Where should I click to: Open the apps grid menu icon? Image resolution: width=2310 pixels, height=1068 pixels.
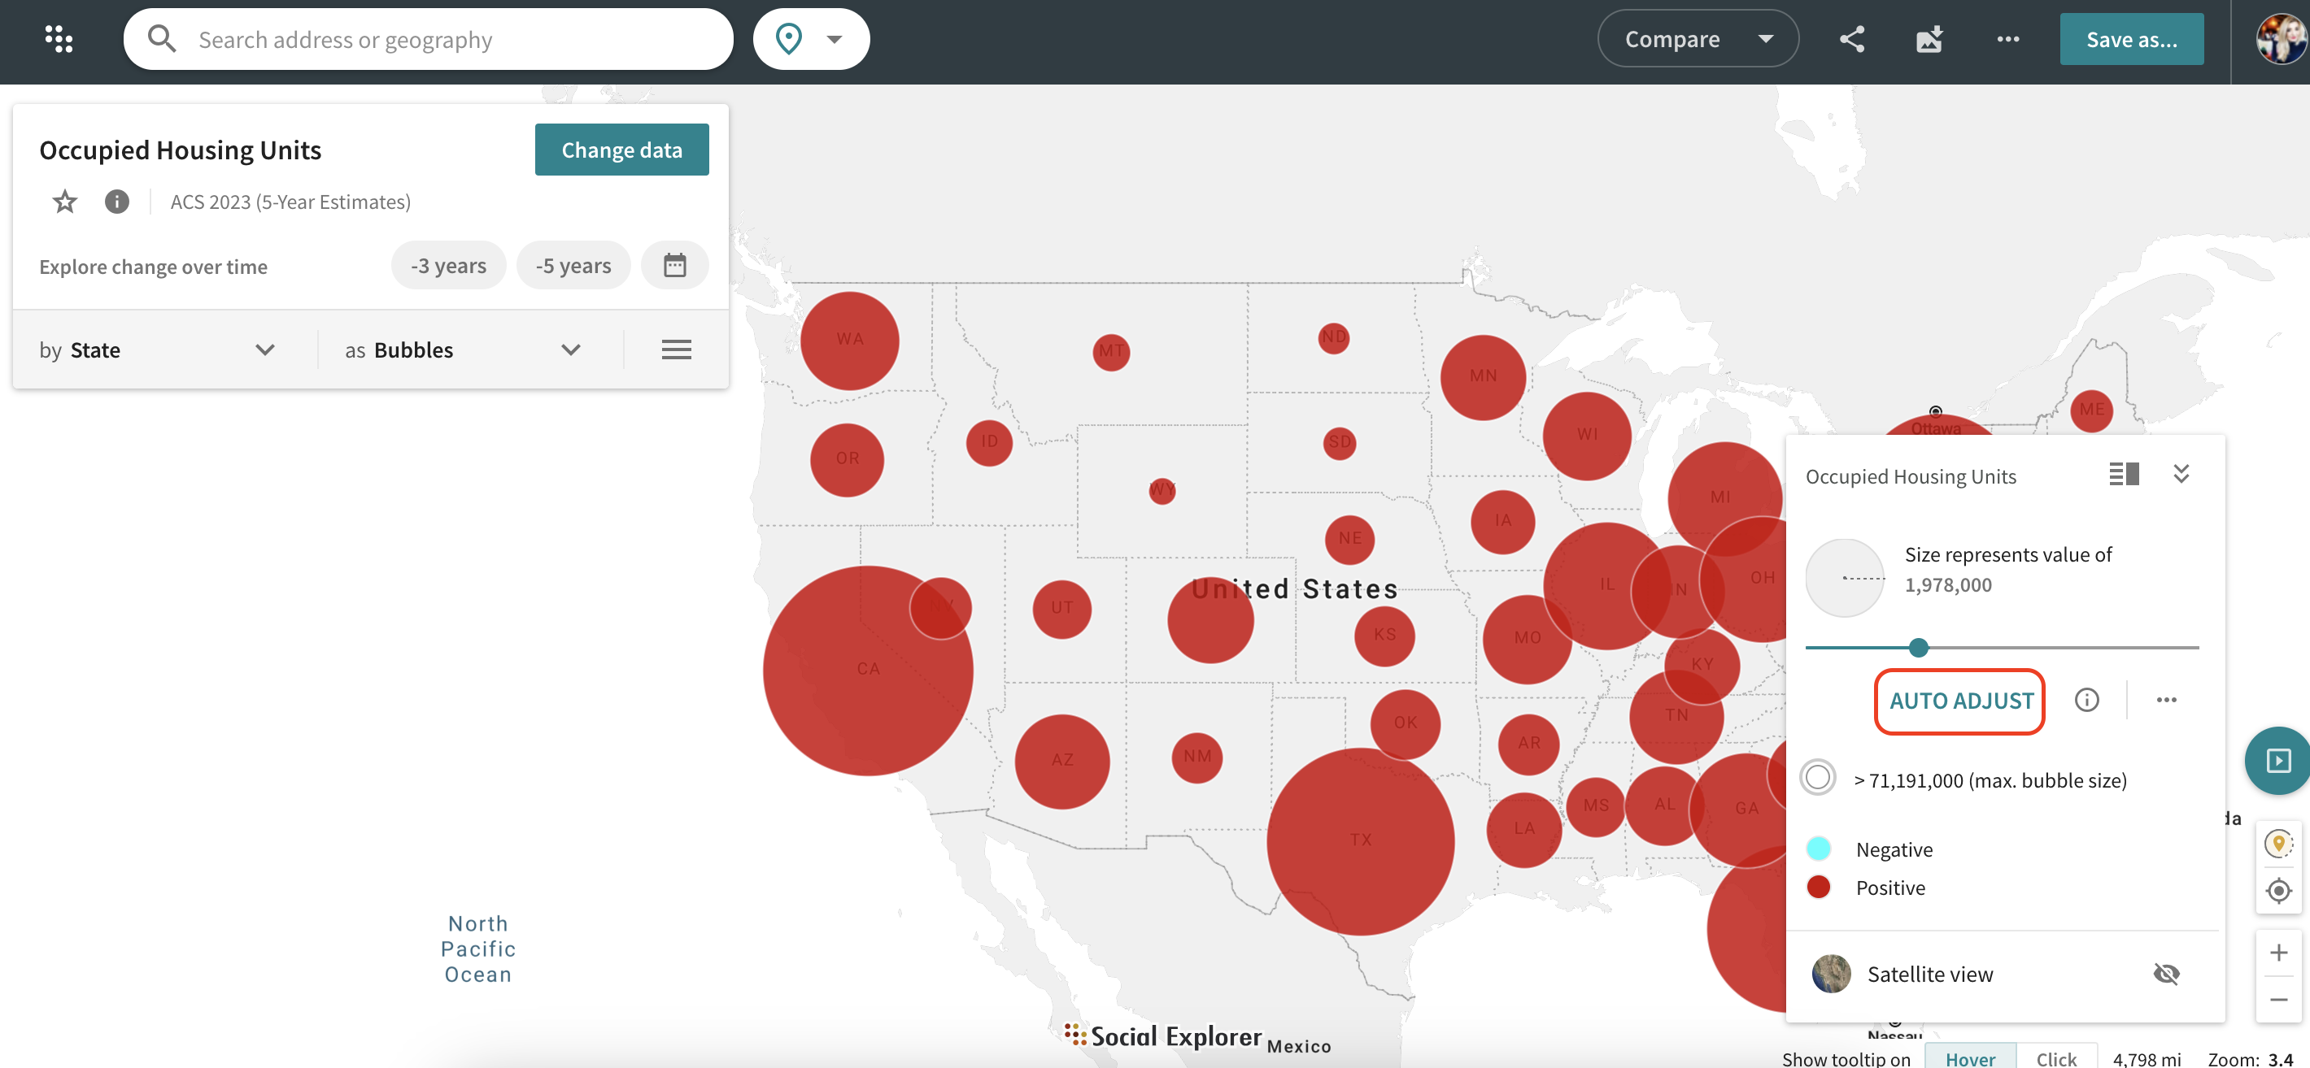pos(59,38)
